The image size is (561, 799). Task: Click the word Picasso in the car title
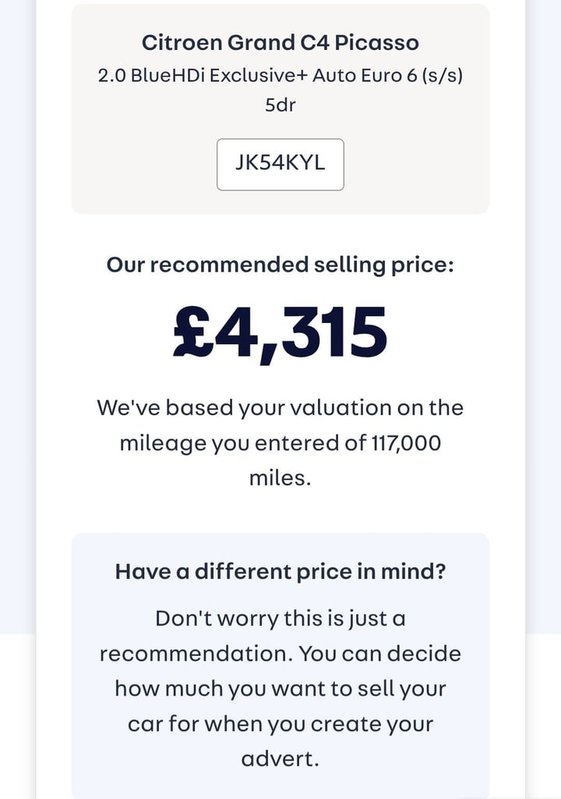[383, 42]
